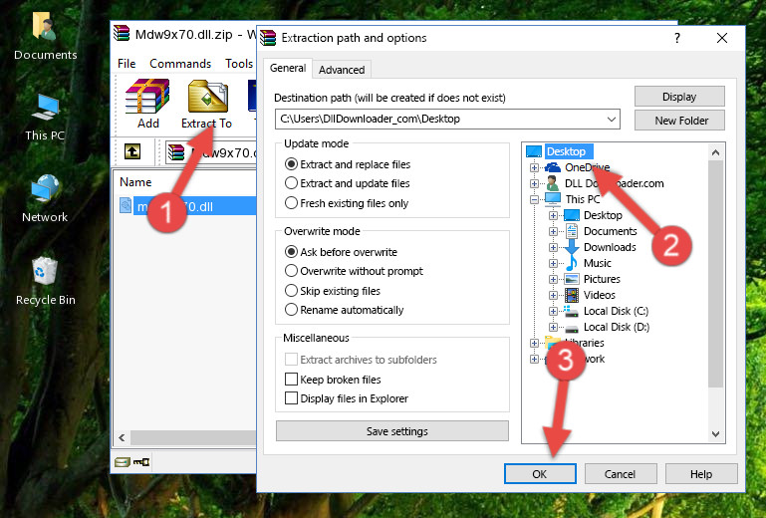Click the Save settings button

coord(392,431)
